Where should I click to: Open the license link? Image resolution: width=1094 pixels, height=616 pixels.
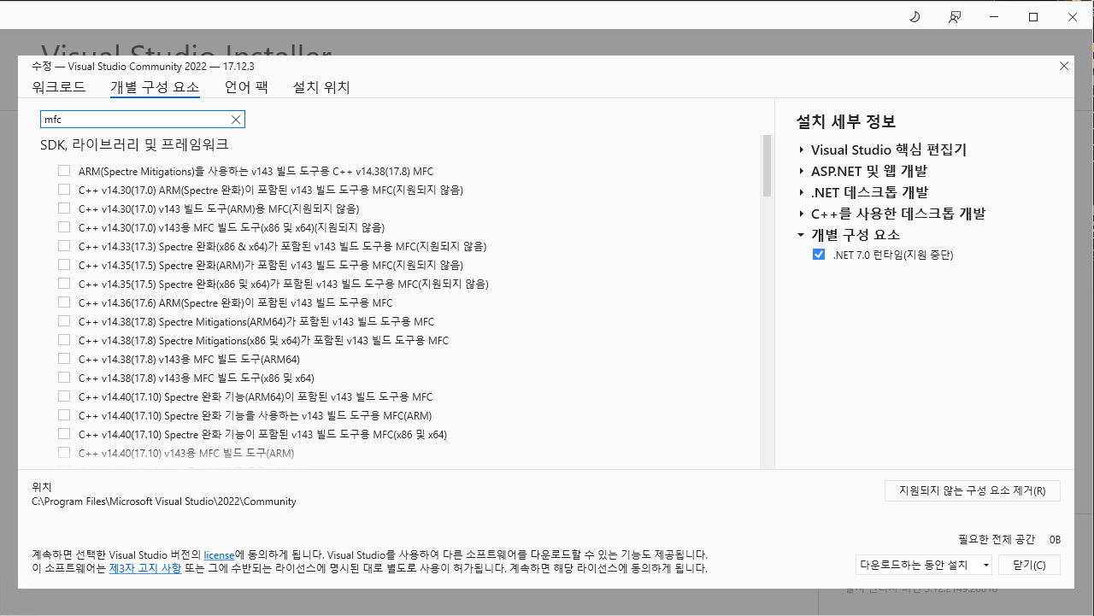click(x=219, y=554)
